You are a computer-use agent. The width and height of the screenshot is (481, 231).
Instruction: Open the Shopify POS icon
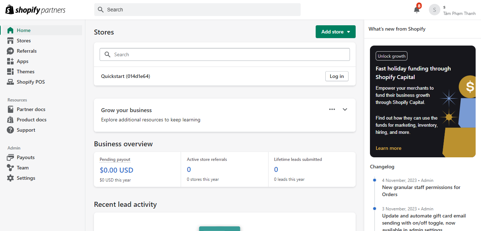point(10,82)
